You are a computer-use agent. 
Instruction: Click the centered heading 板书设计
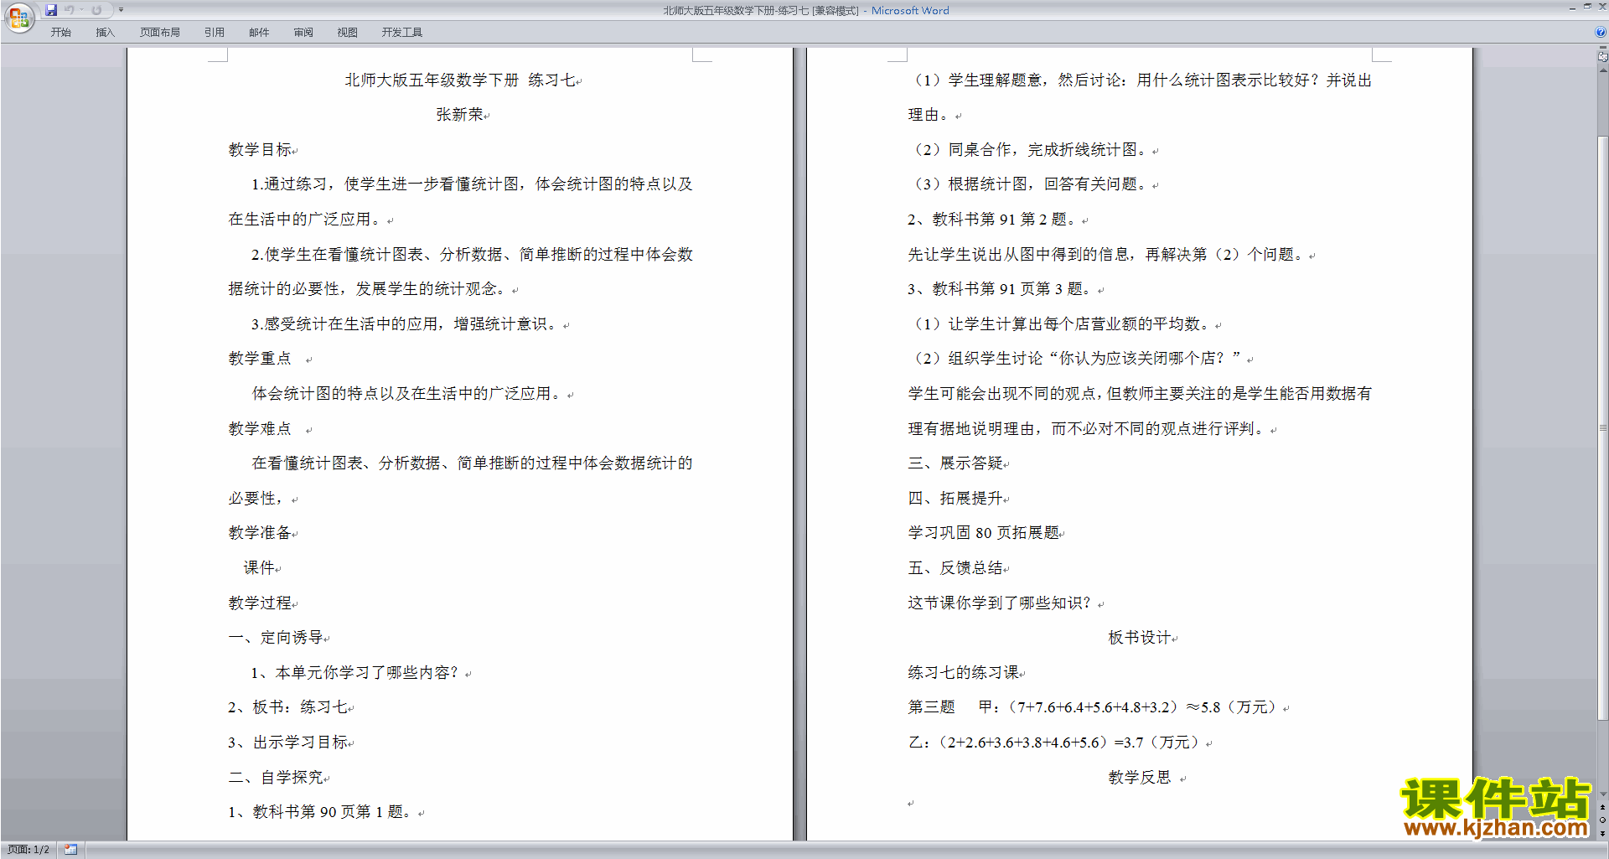coord(1140,638)
